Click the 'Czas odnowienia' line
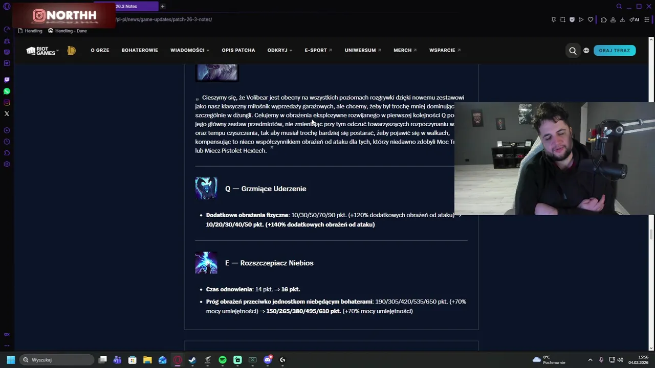Image resolution: width=655 pixels, height=368 pixels. [x=253, y=289]
